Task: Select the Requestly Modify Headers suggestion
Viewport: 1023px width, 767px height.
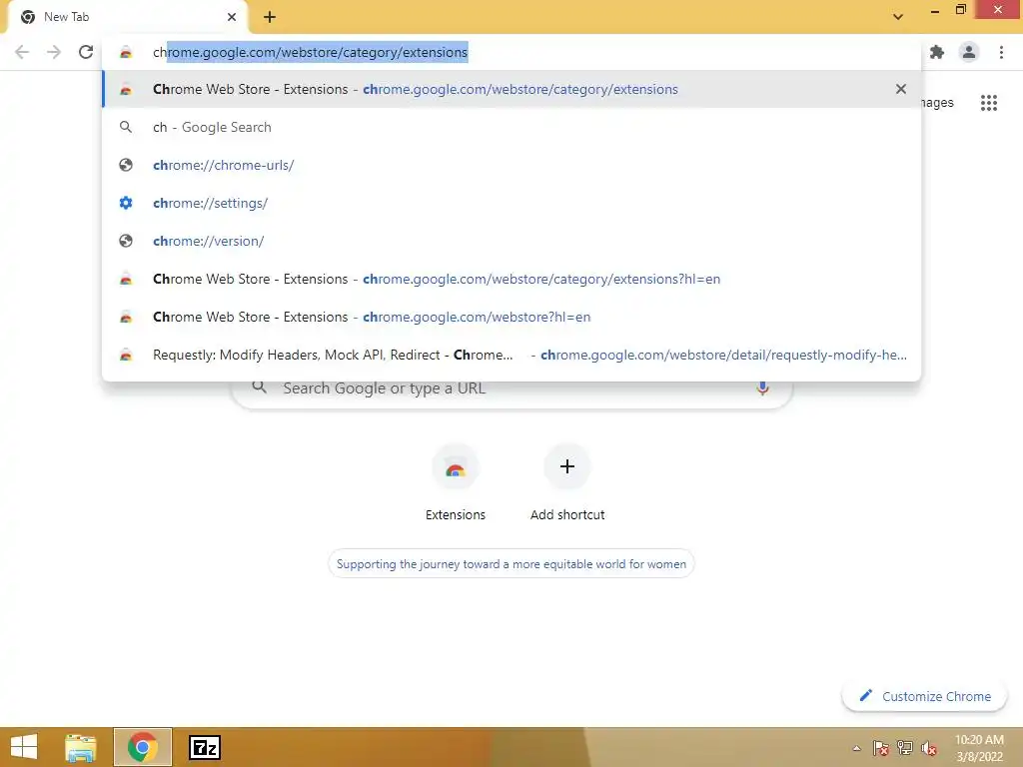Action: click(x=511, y=355)
